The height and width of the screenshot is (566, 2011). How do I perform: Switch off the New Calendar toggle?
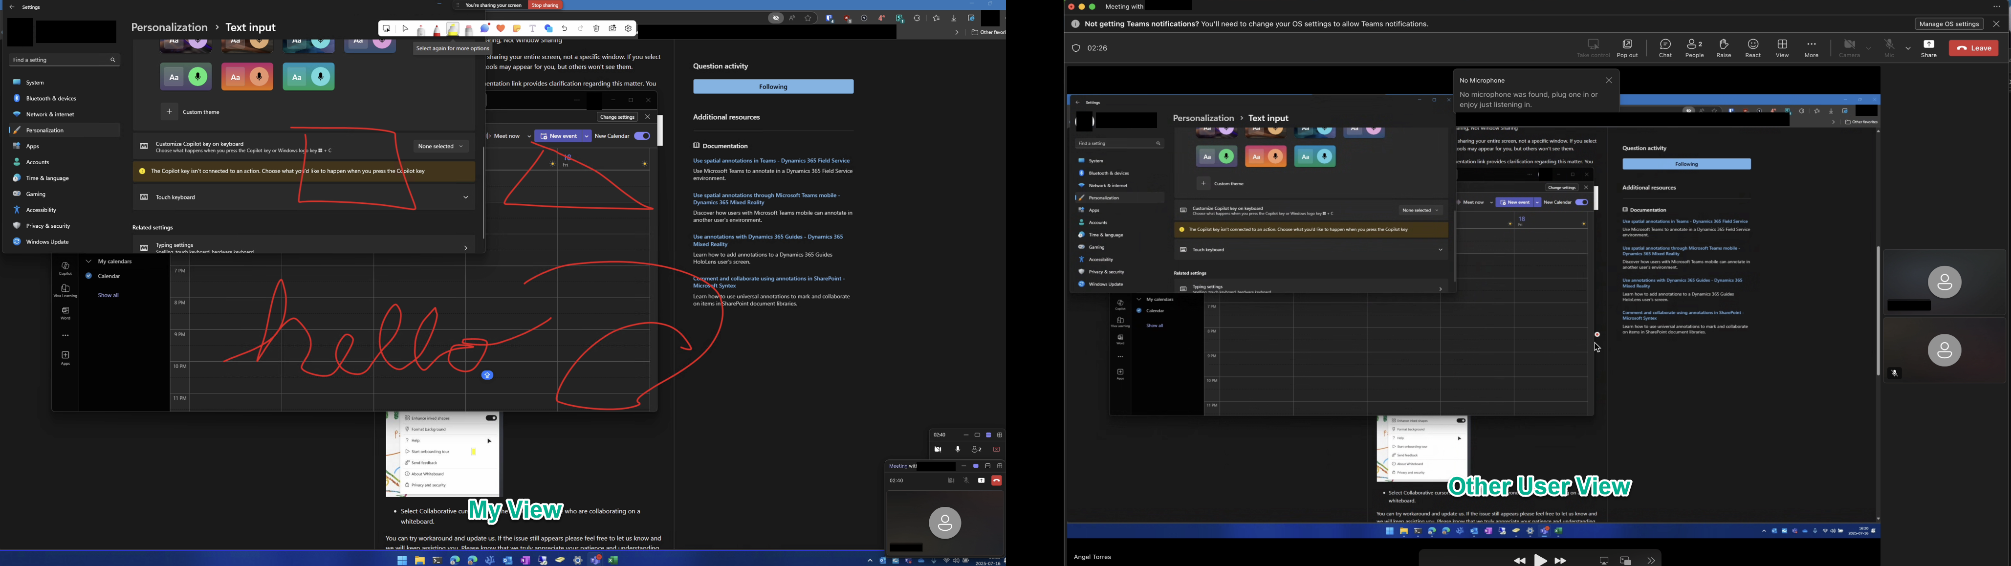pyautogui.click(x=642, y=135)
